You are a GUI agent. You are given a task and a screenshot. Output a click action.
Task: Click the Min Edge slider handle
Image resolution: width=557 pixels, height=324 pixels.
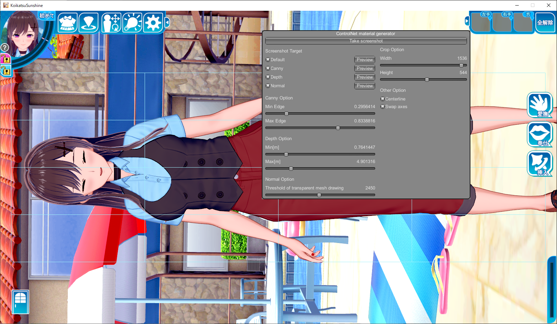point(286,114)
